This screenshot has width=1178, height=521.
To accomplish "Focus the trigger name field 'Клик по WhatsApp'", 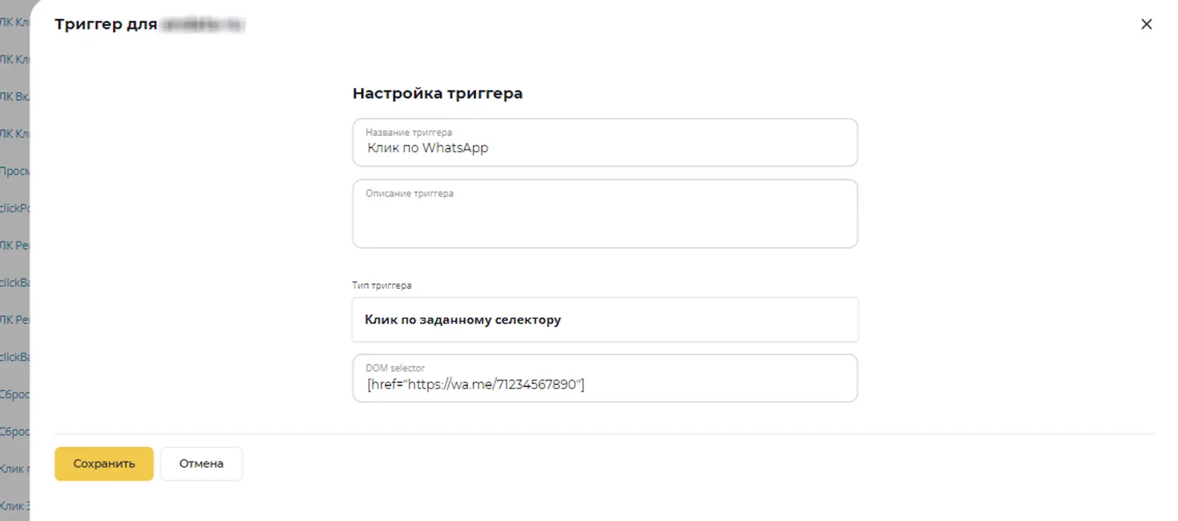I will [604, 142].
